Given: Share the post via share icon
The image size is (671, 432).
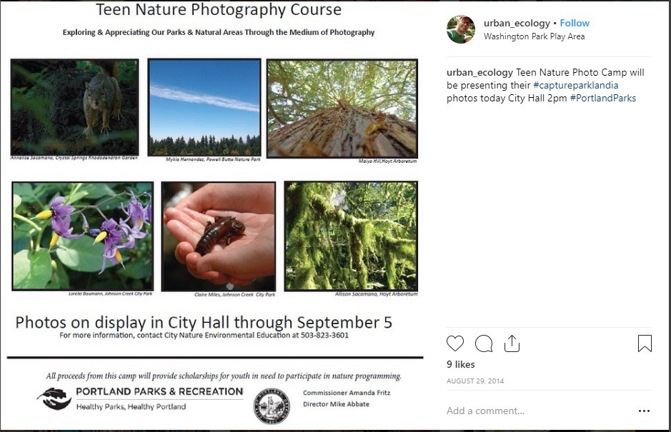Looking at the screenshot, I should 512,343.
